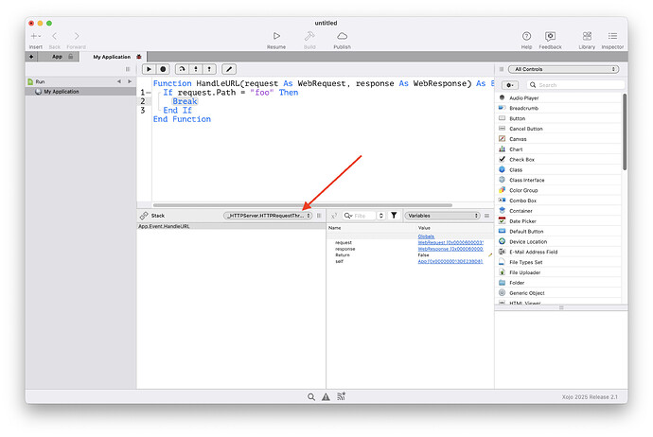
Task: Select the My Application tab
Action: coord(112,57)
